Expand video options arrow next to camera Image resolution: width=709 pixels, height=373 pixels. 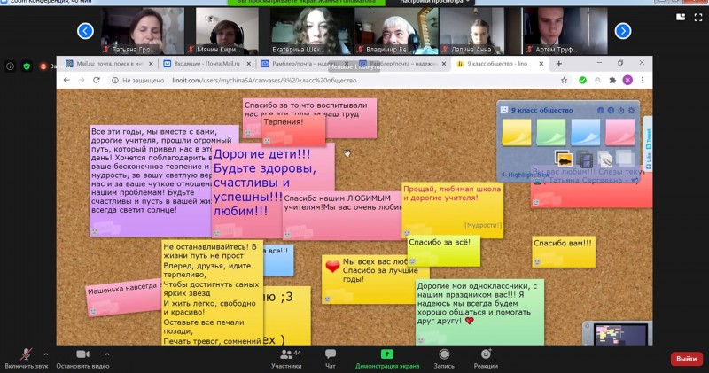113,353
